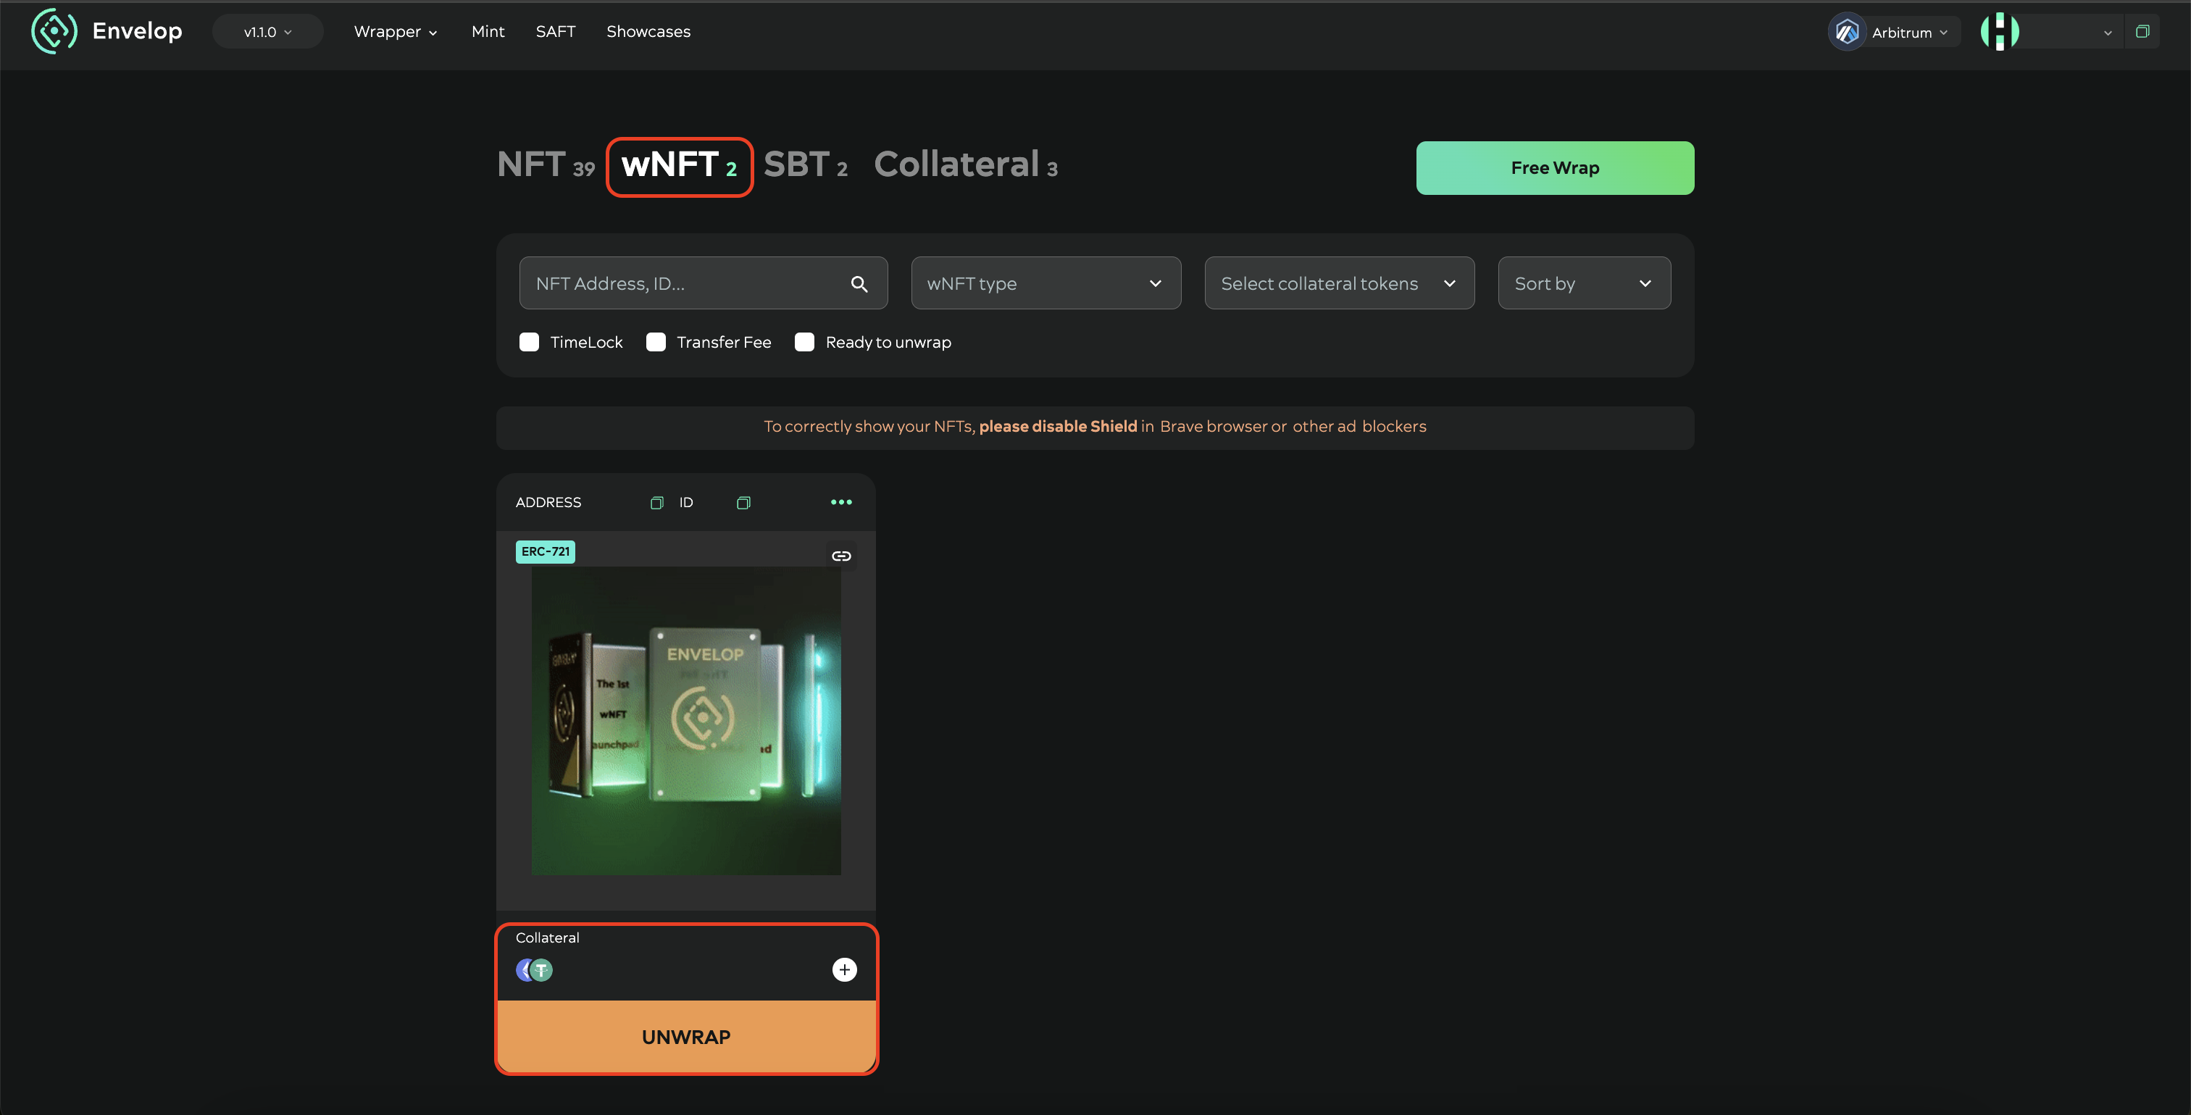Click the UNWRAP button

click(685, 1037)
